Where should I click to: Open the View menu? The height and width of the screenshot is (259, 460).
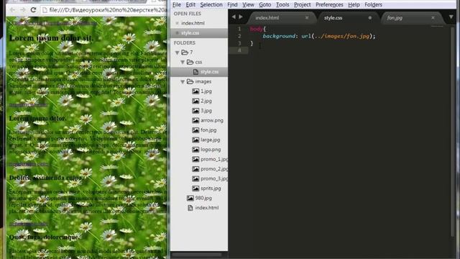pyautogui.click(x=248, y=5)
